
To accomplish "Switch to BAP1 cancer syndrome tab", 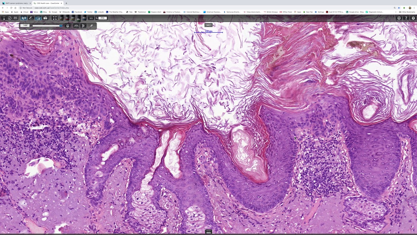I will pyautogui.click(x=17, y=3).
